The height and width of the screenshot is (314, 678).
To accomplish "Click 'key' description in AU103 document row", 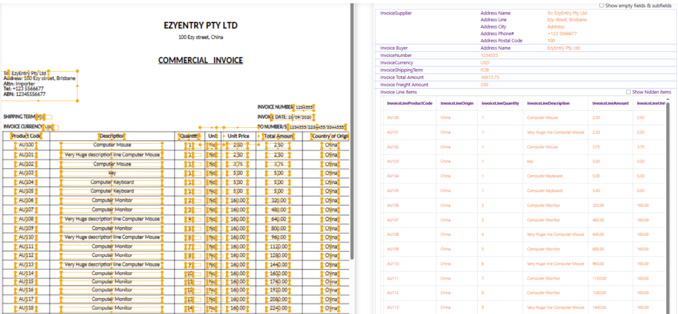I will pos(112,173).
